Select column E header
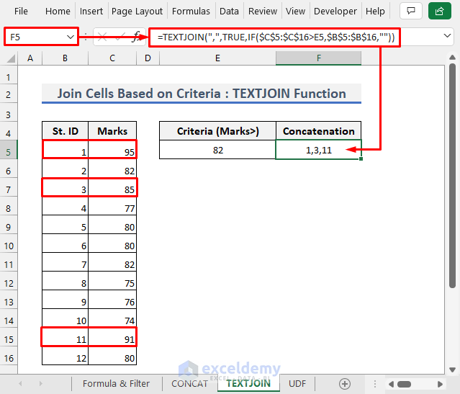 [217, 58]
